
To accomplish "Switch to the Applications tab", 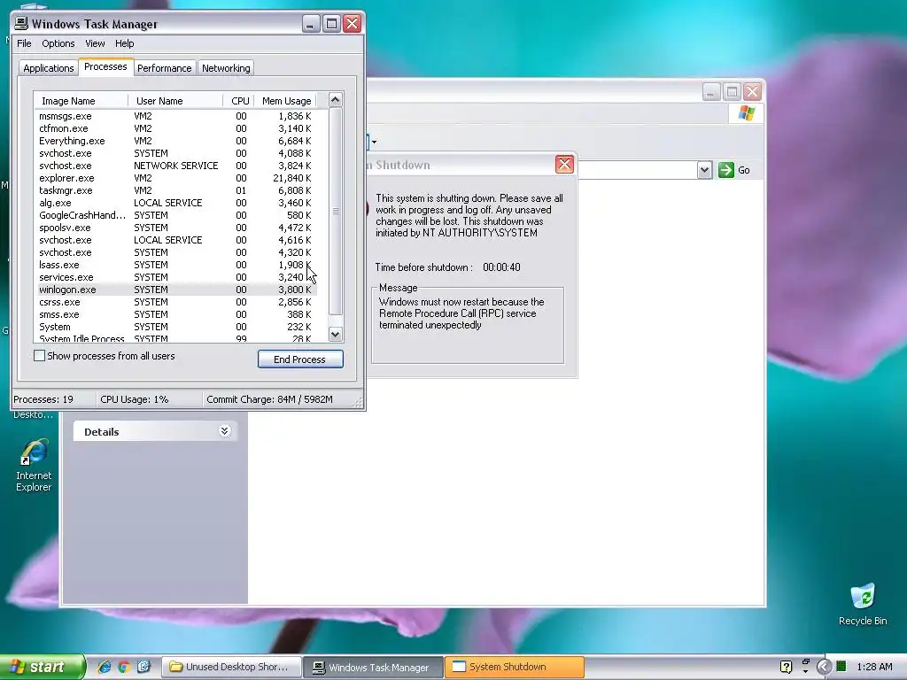I will (x=49, y=68).
